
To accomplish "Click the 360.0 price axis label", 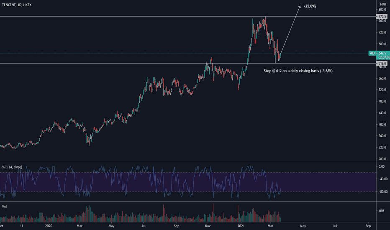I will [x=382, y=136].
